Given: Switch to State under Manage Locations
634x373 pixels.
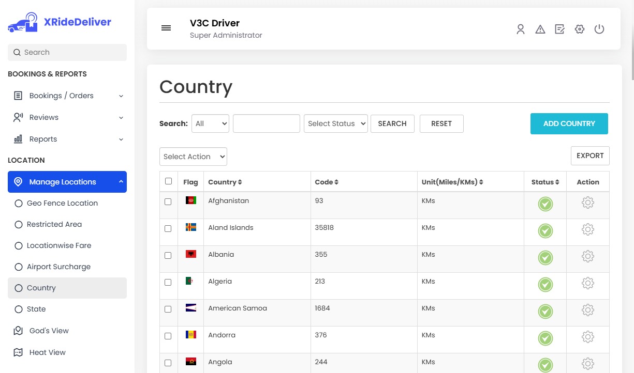Looking at the screenshot, I should coord(37,309).
